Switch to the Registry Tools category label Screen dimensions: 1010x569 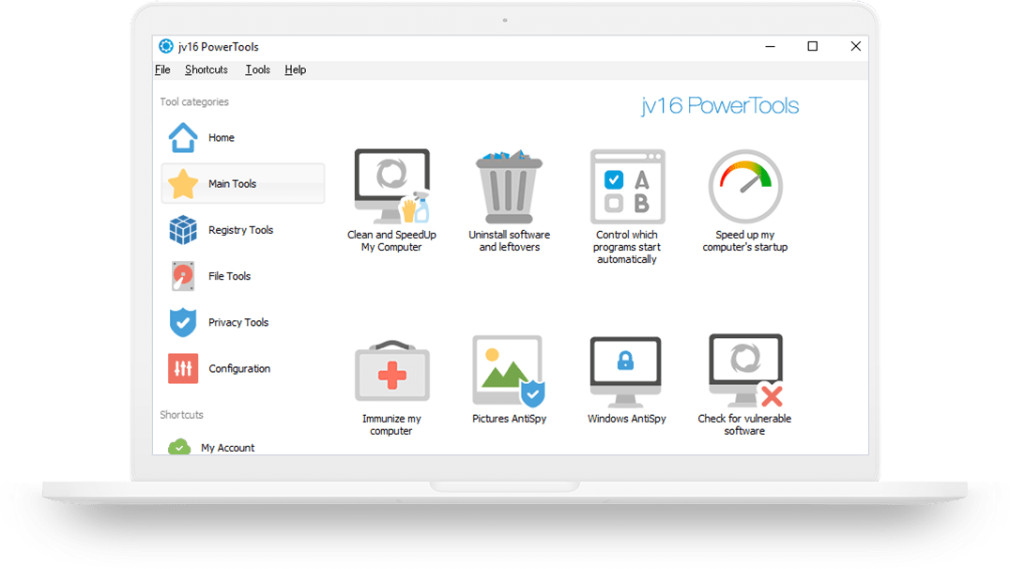coord(240,230)
